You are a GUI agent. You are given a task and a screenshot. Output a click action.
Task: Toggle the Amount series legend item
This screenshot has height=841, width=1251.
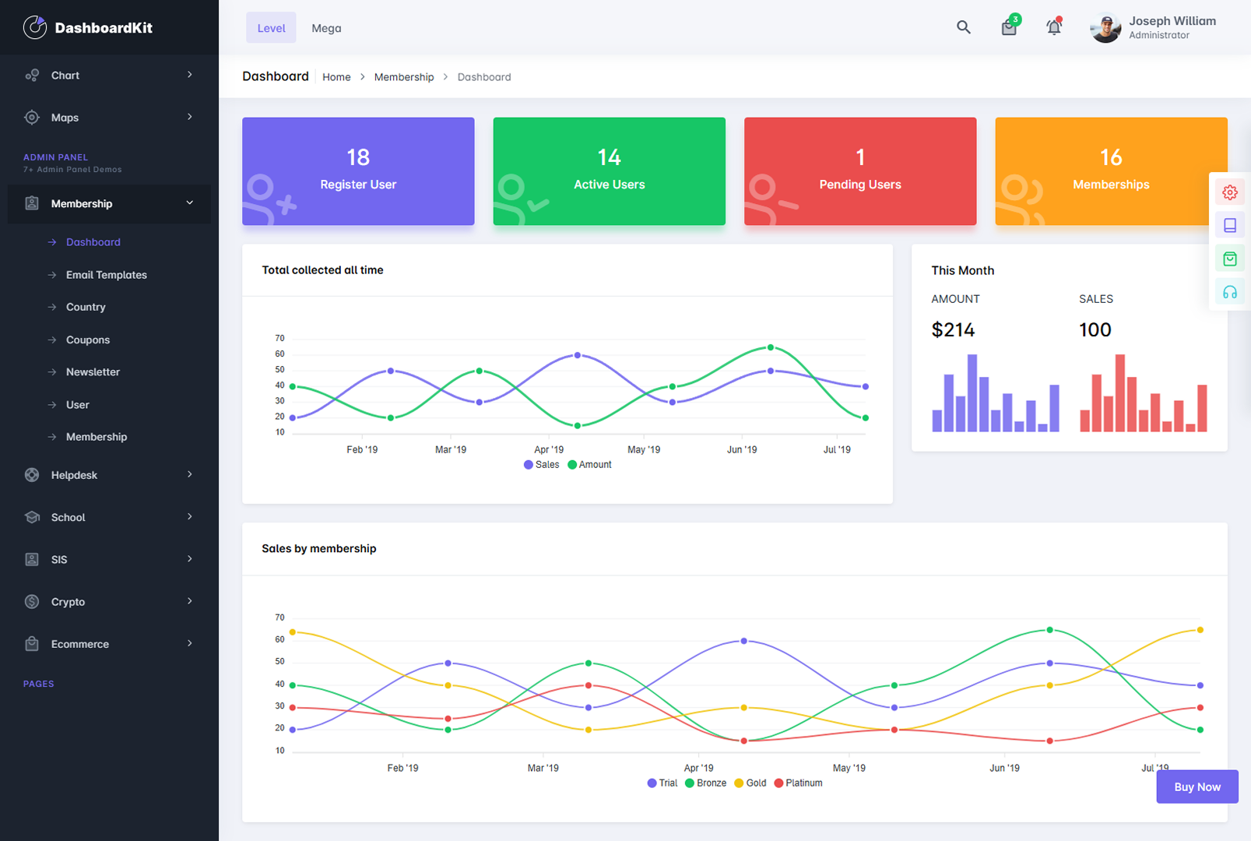590,465
